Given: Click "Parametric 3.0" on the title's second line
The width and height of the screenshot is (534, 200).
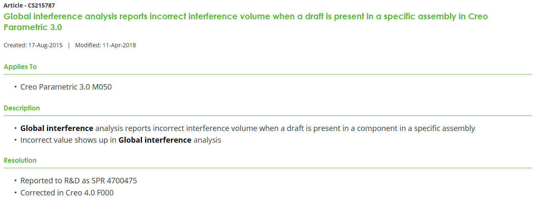Looking at the screenshot, I should [x=33, y=28].
